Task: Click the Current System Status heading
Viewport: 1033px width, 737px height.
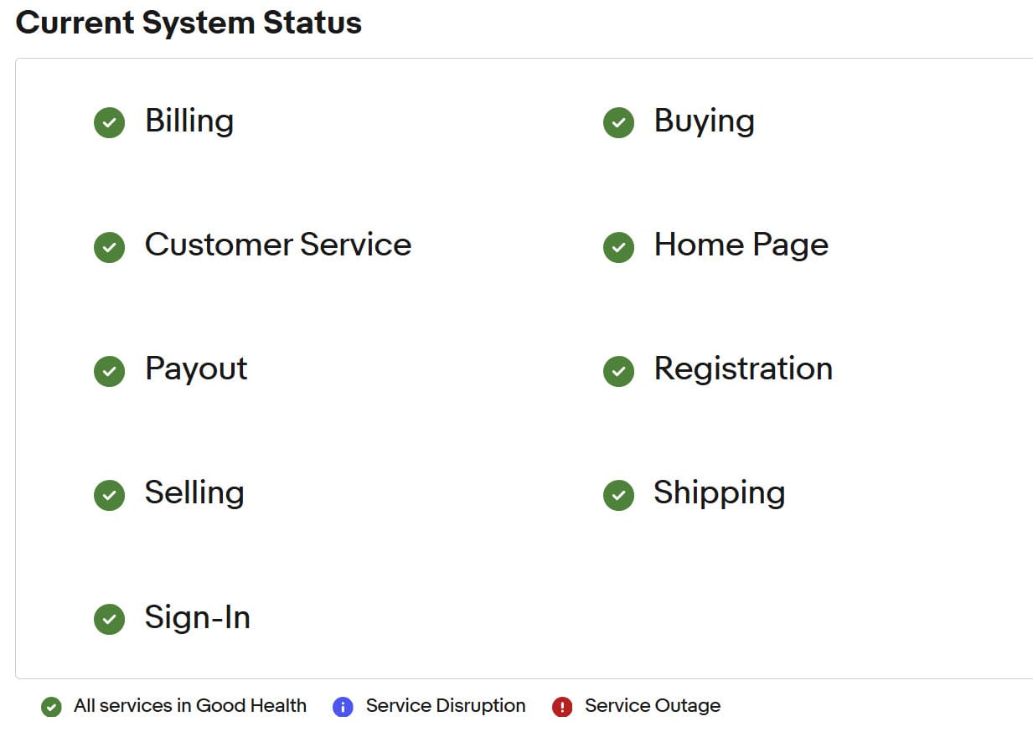Action: pos(189,23)
